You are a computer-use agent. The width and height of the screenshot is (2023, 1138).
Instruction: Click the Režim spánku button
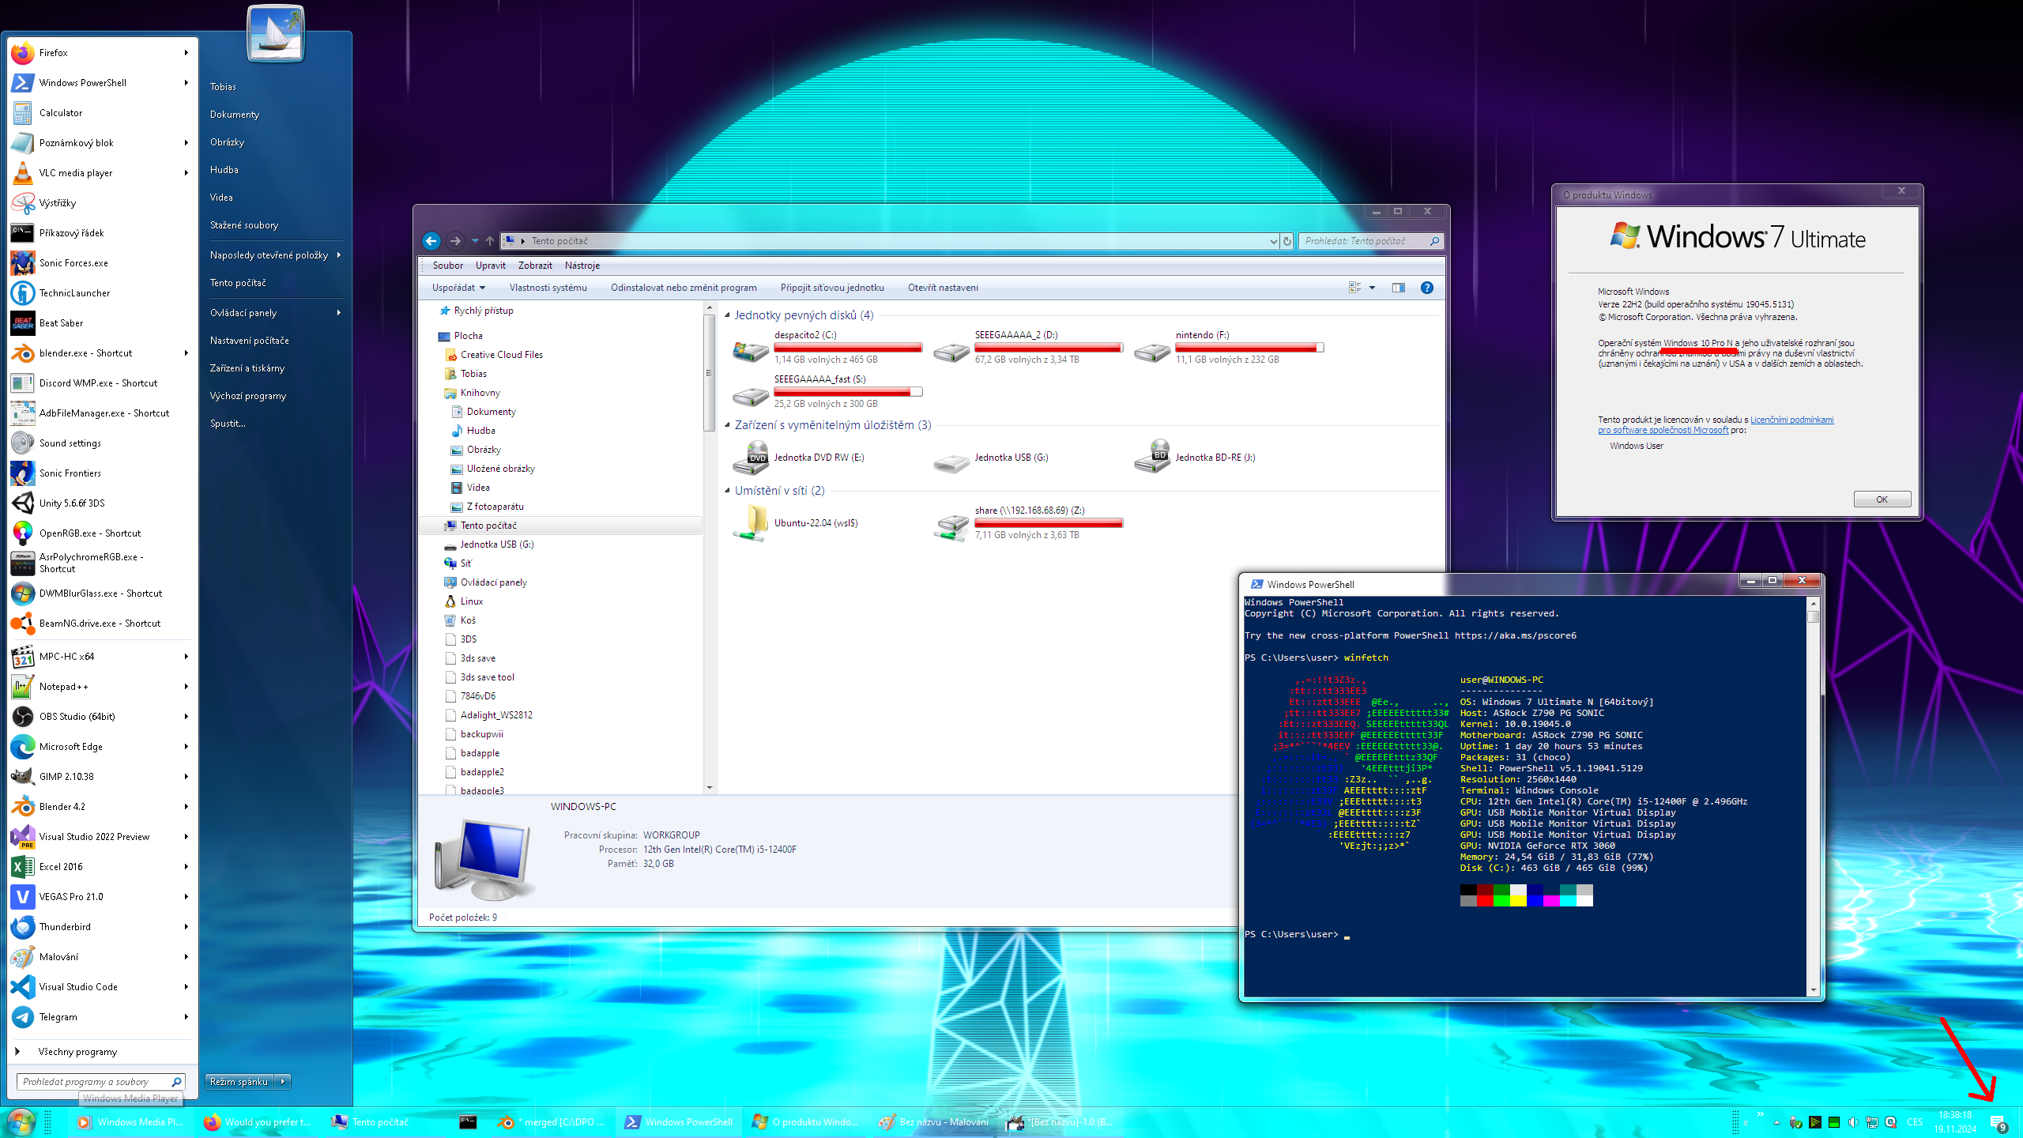pos(239,1081)
